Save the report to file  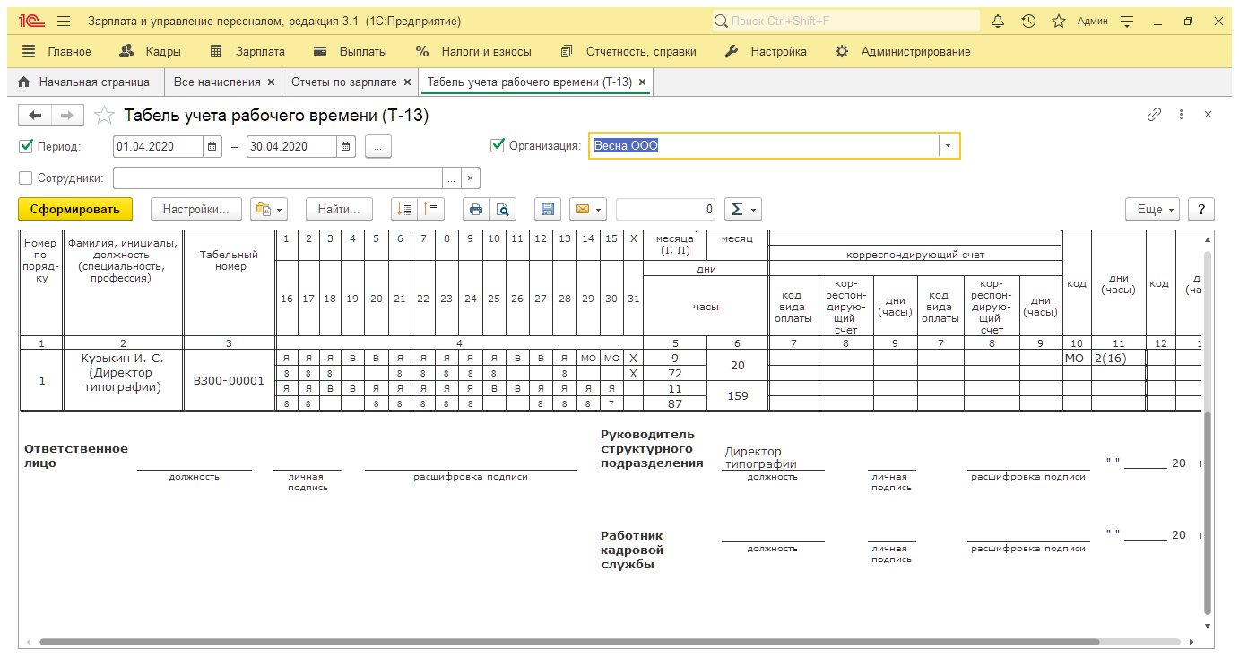point(548,209)
